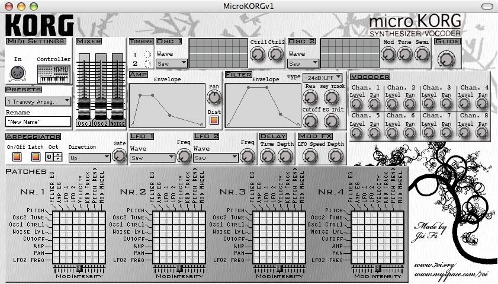The height and width of the screenshot is (284, 498).
Task: Open the Osc 1 Wave dropdown
Action: (x=172, y=63)
